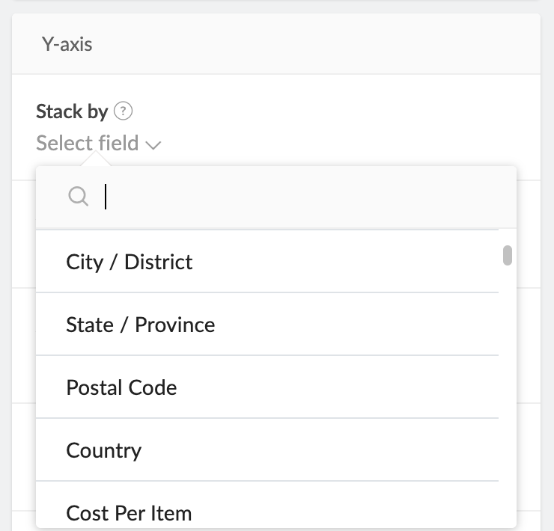Choose State / Province option
The width and height of the screenshot is (554, 531).
point(141,325)
